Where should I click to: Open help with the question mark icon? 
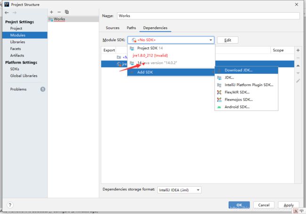[x=10, y=205]
